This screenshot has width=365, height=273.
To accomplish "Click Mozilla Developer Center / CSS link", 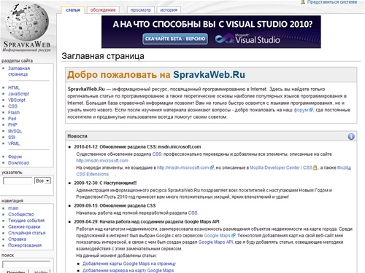I will (x=281, y=167).
